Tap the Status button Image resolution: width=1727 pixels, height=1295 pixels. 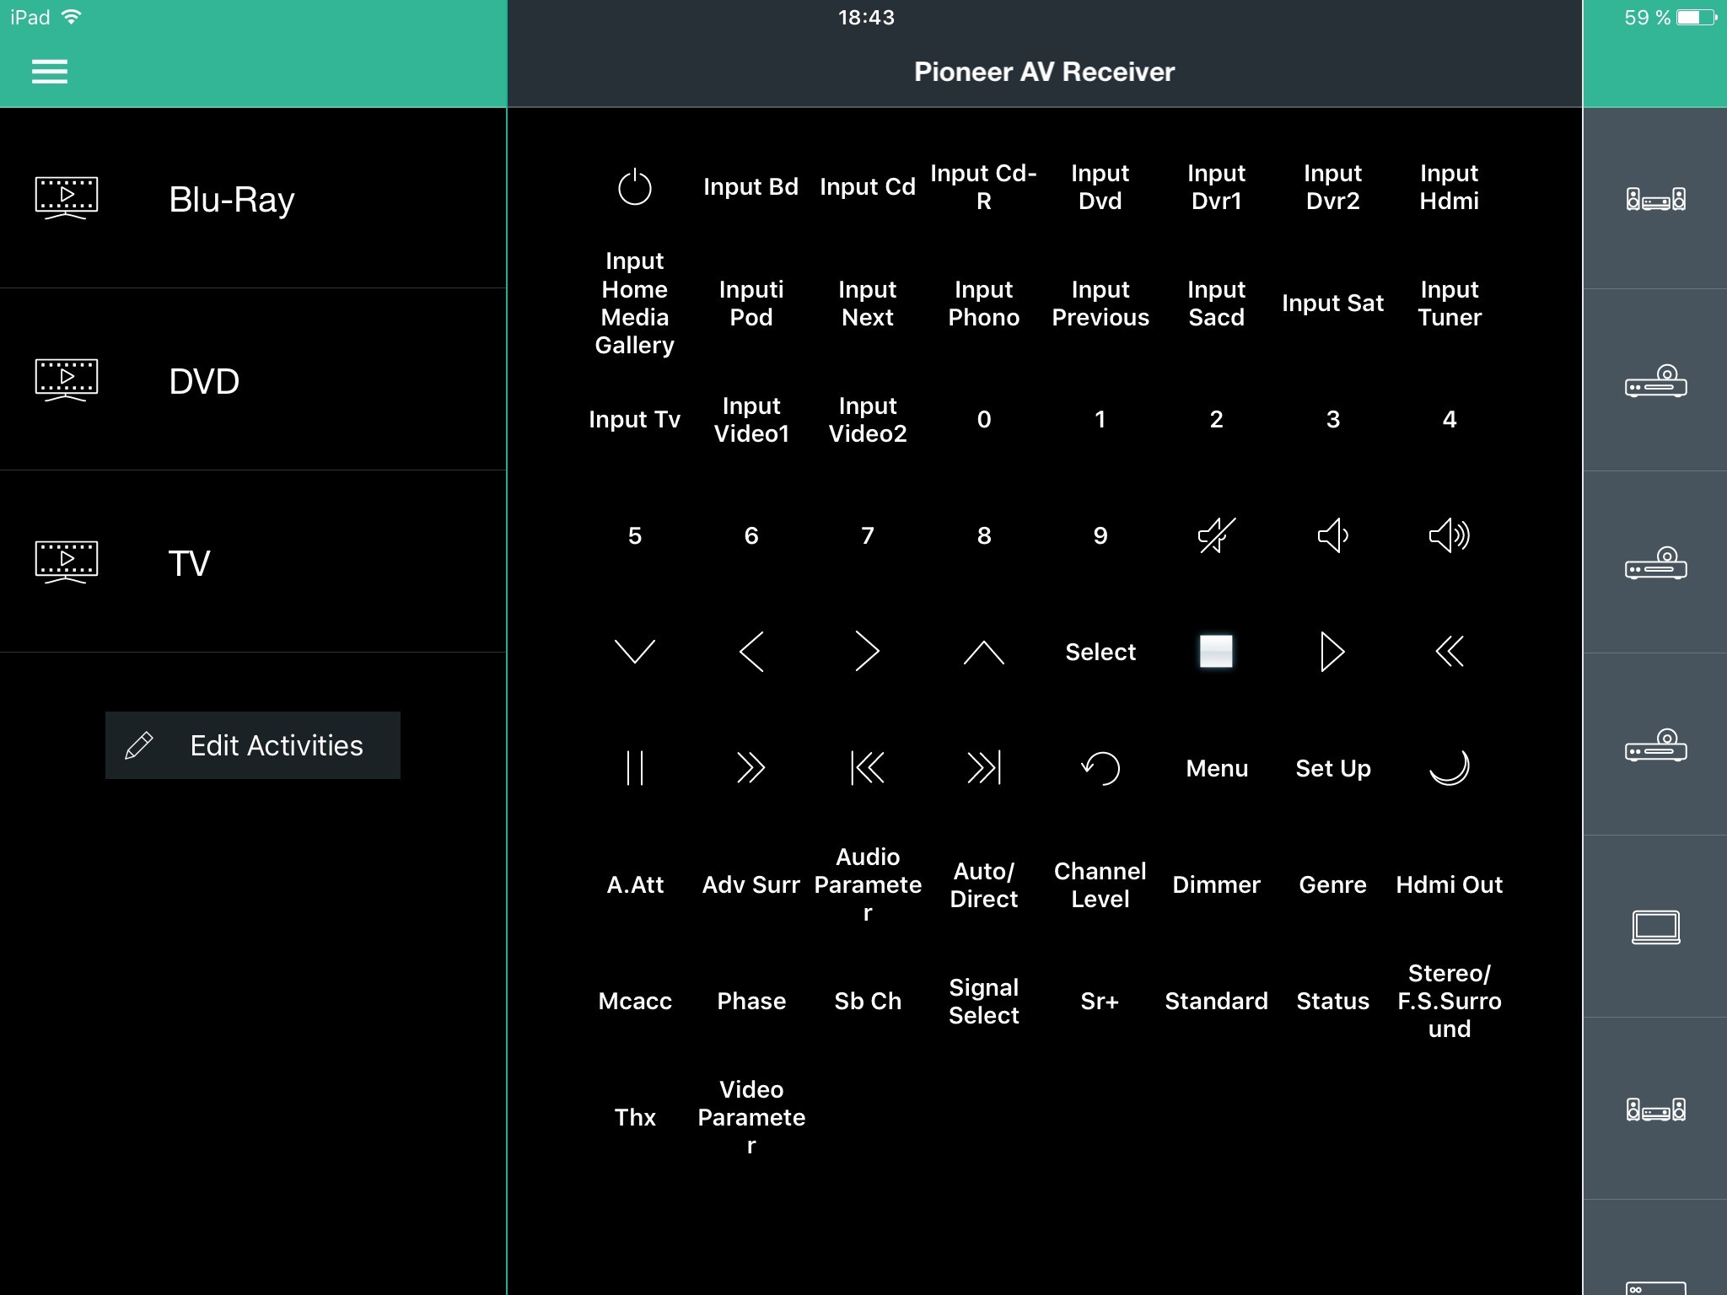coord(1333,1001)
